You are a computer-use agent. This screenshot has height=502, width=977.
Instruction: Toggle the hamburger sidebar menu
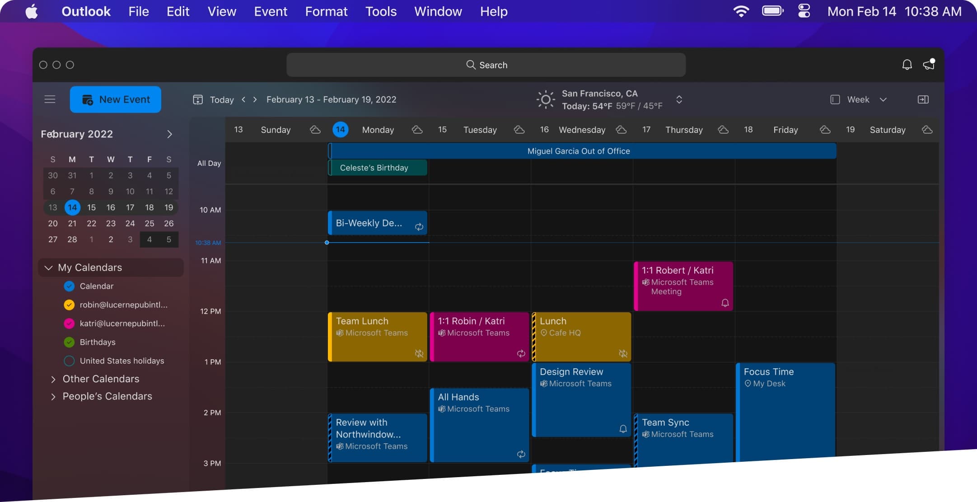point(50,99)
